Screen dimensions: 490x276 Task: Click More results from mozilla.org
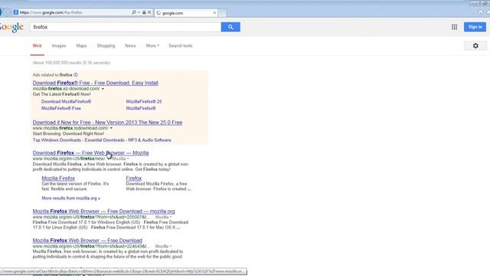click(x=71, y=198)
